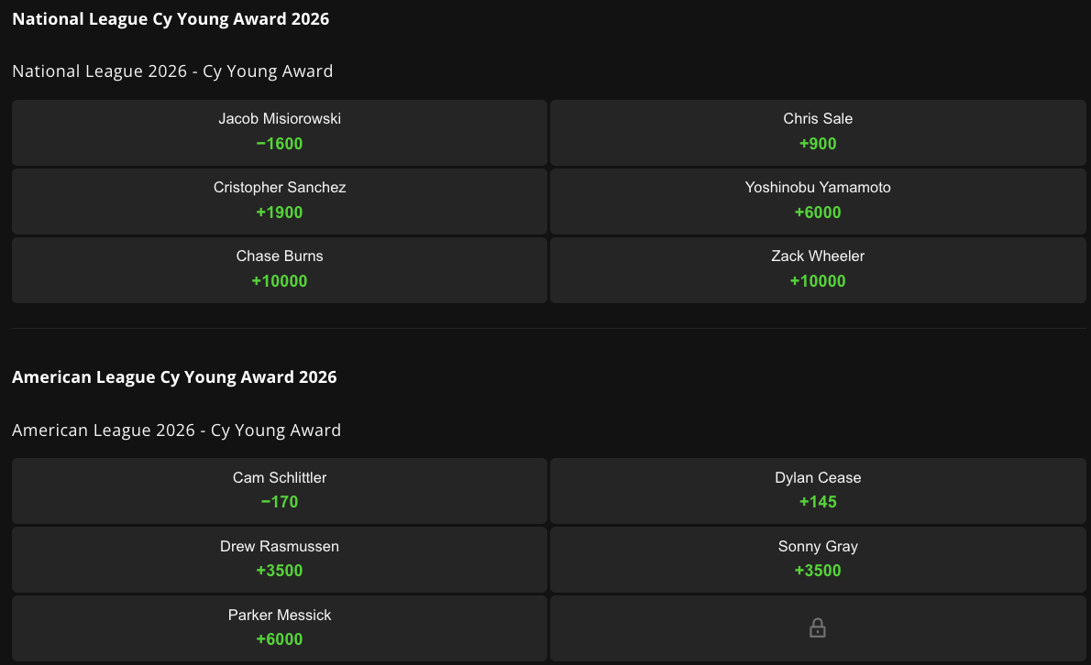Open National League Cy Young Award 2026 heading

click(171, 18)
